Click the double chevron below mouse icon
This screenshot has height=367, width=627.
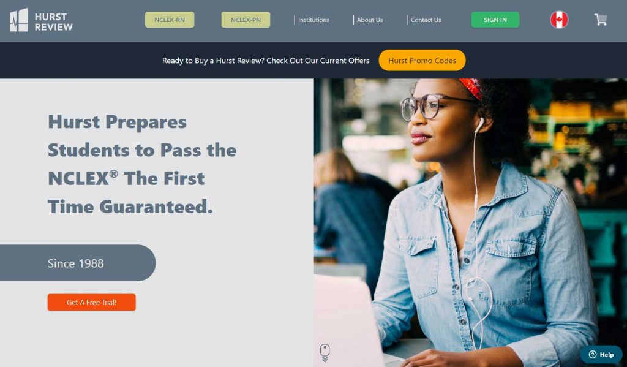coord(325,360)
